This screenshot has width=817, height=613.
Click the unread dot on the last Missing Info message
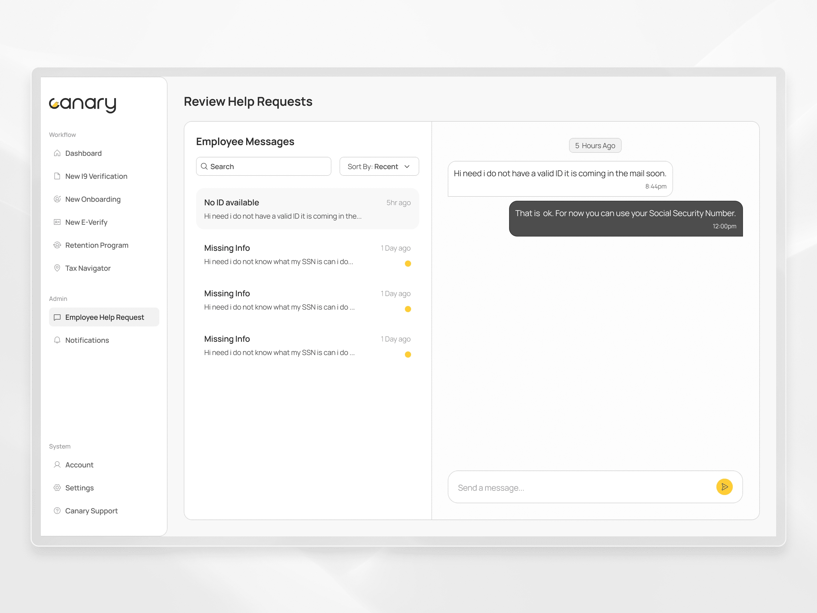click(x=408, y=355)
